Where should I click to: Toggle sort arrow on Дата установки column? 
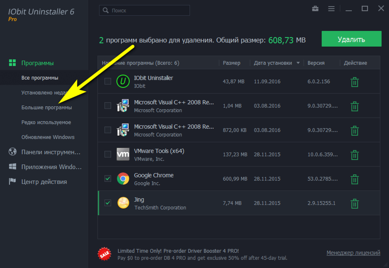pyautogui.click(x=298, y=63)
